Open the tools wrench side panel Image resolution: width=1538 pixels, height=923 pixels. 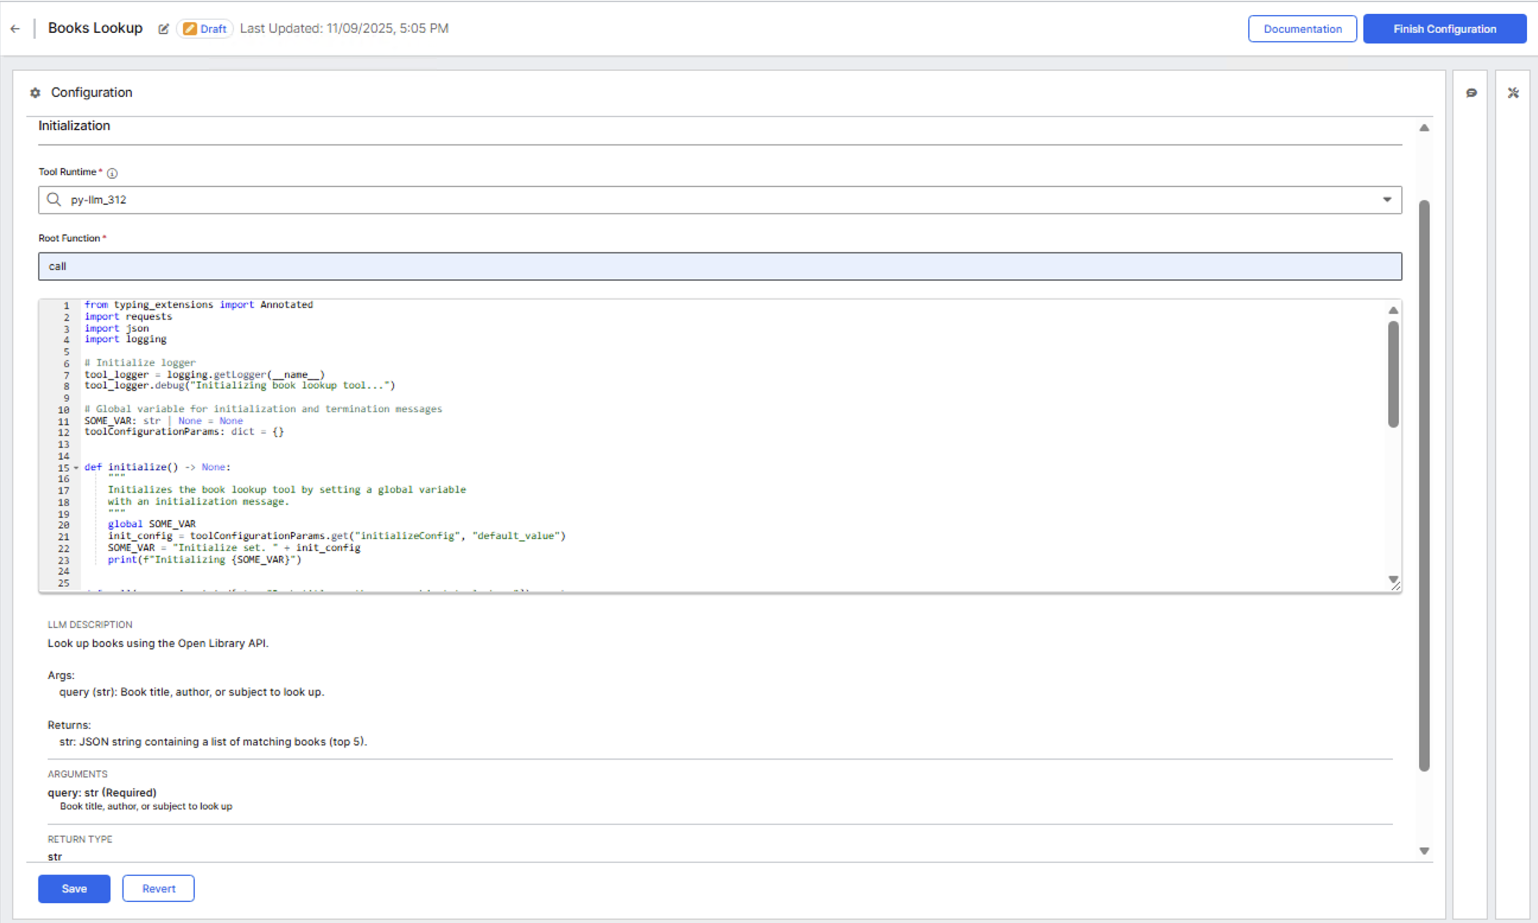pyautogui.click(x=1513, y=93)
